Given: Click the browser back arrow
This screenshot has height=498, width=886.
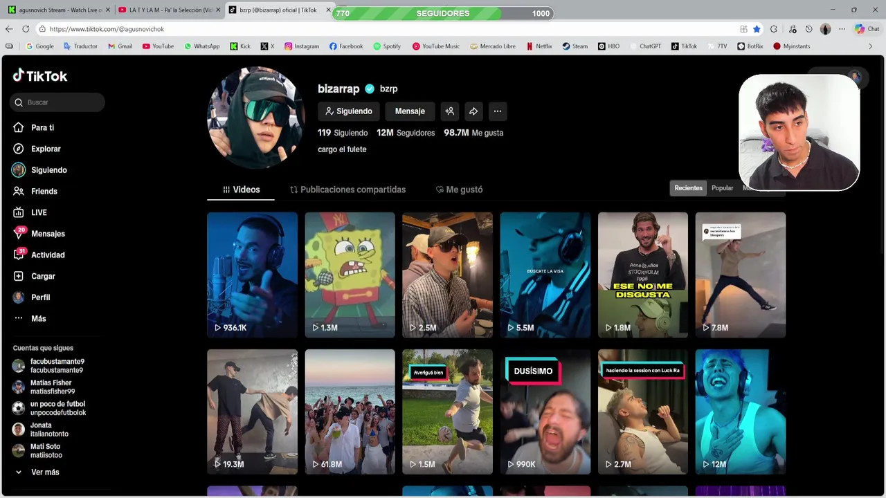Looking at the screenshot, I should tap(9, 29).
